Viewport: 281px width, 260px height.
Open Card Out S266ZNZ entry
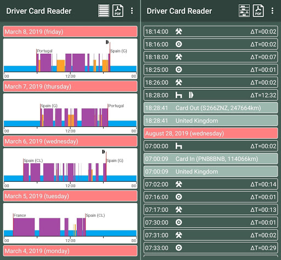click(211, 108)
